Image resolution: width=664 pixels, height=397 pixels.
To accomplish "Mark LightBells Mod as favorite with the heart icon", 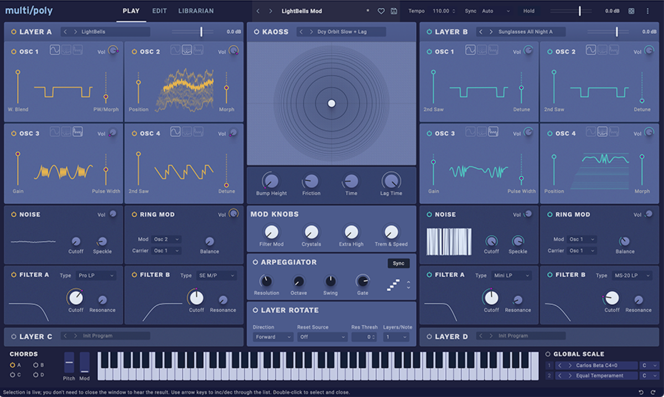I will (381, 11).
